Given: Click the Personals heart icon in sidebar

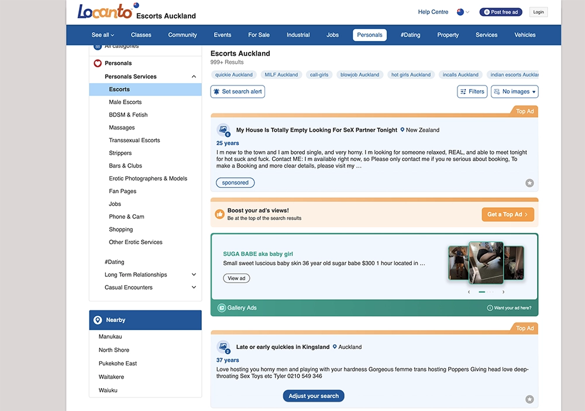Looking at the screenshot, I should click(98, 63).
